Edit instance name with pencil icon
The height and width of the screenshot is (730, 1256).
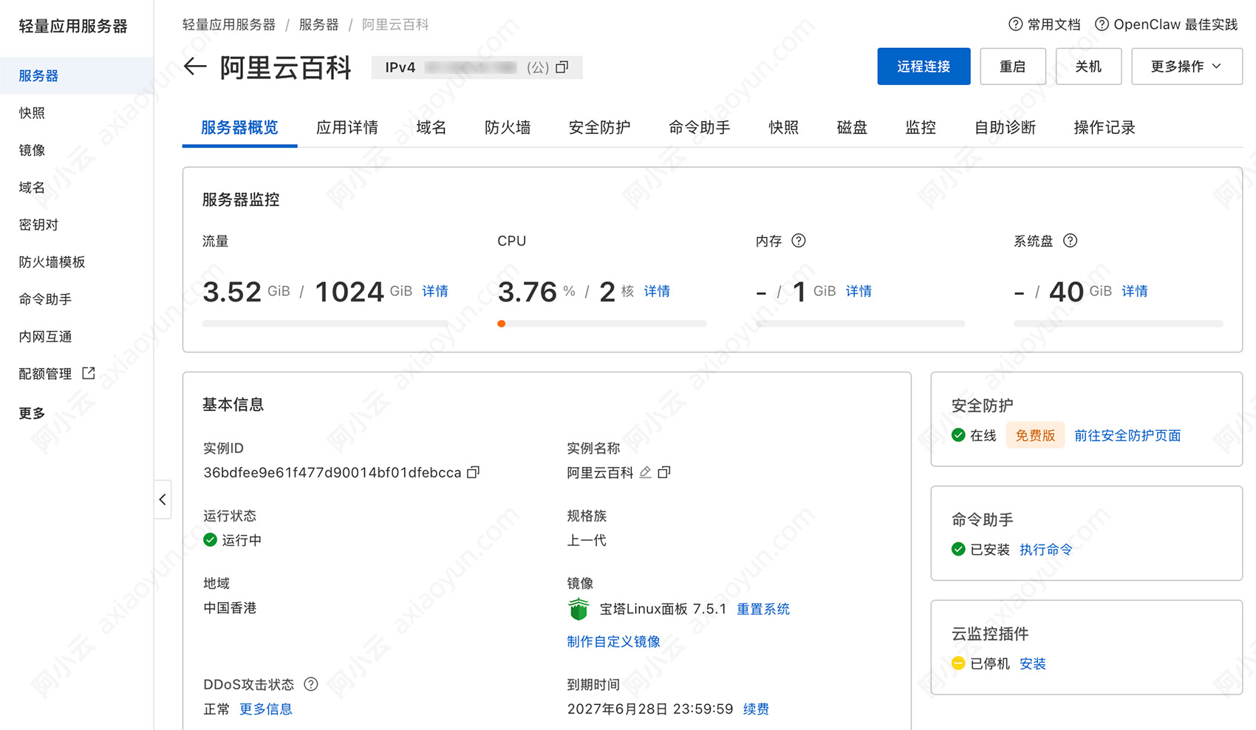645,472
